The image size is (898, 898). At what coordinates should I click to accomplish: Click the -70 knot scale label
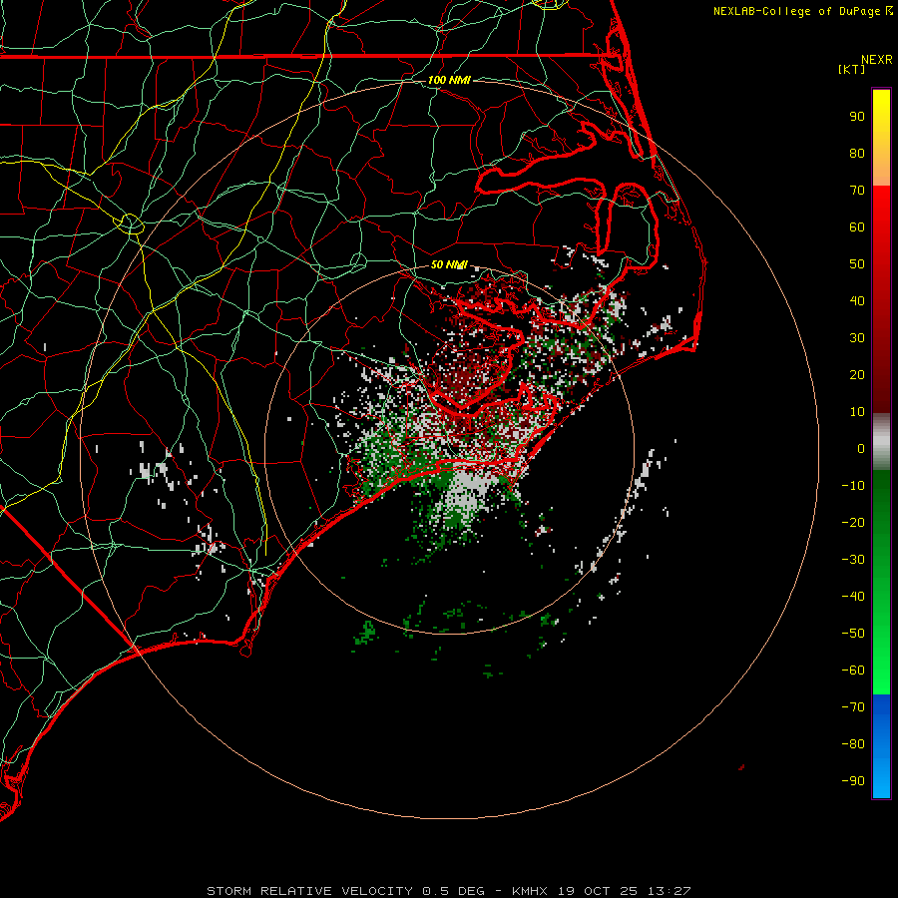[x=853, y=707]
